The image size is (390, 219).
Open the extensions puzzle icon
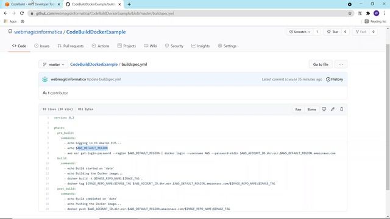368,13
